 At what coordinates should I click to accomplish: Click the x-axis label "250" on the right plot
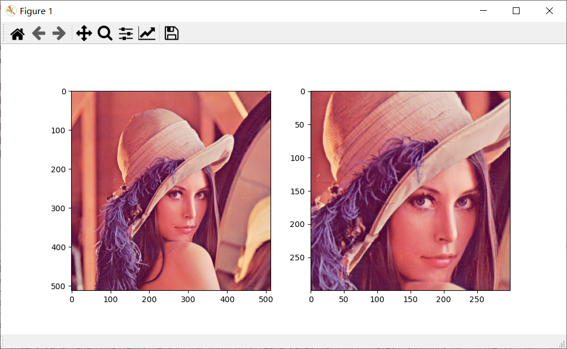click(x=477, y=299)
